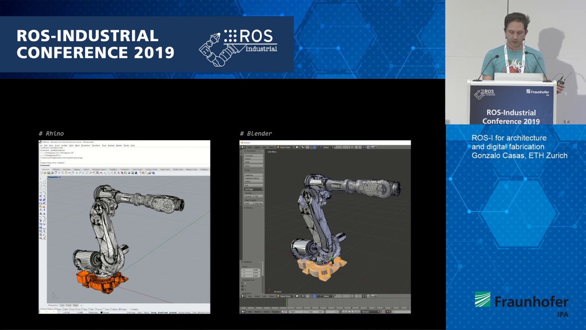Open the Marker menu in Blender timeline

pyautogui.click(x=258, y=312)
